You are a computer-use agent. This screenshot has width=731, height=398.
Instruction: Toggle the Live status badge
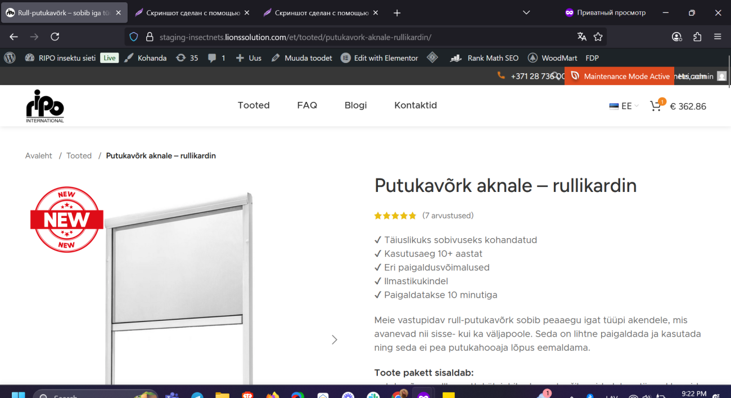[110, 58]
